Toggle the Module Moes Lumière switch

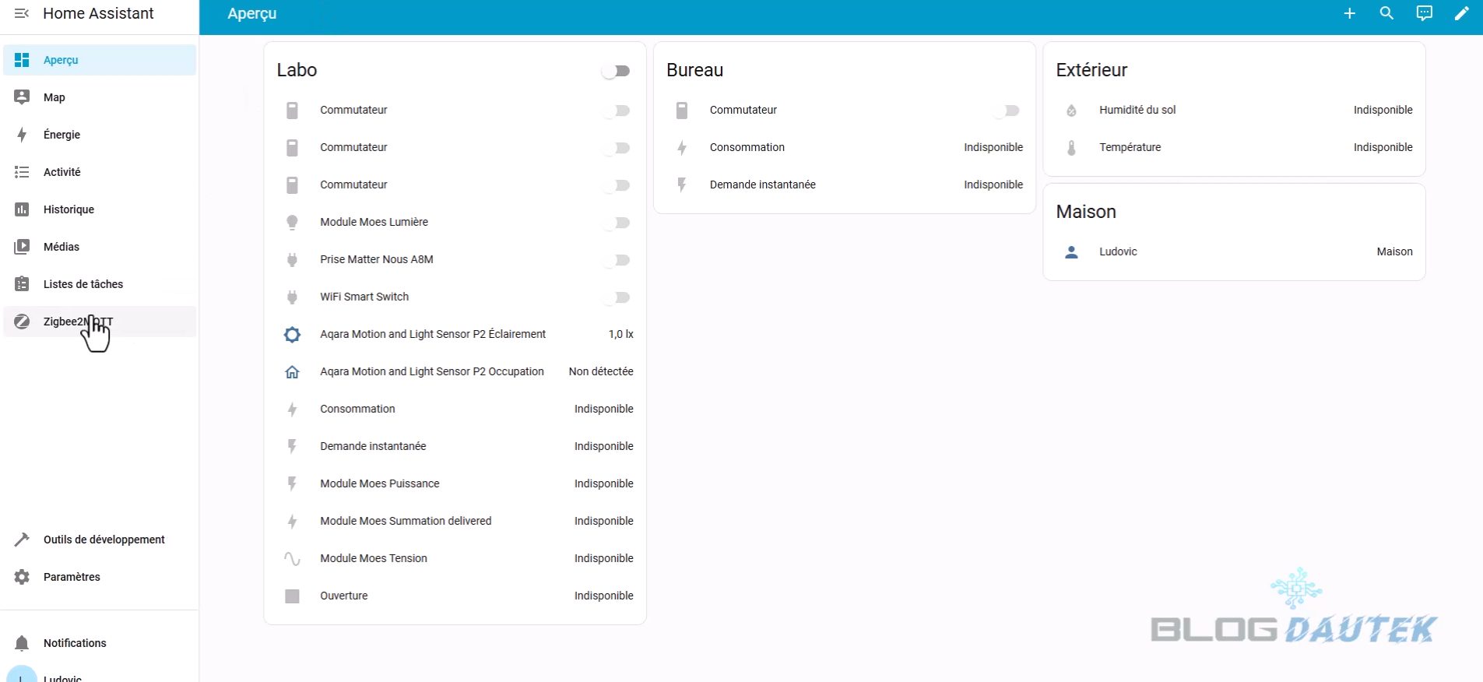click(x=616, y=223)
